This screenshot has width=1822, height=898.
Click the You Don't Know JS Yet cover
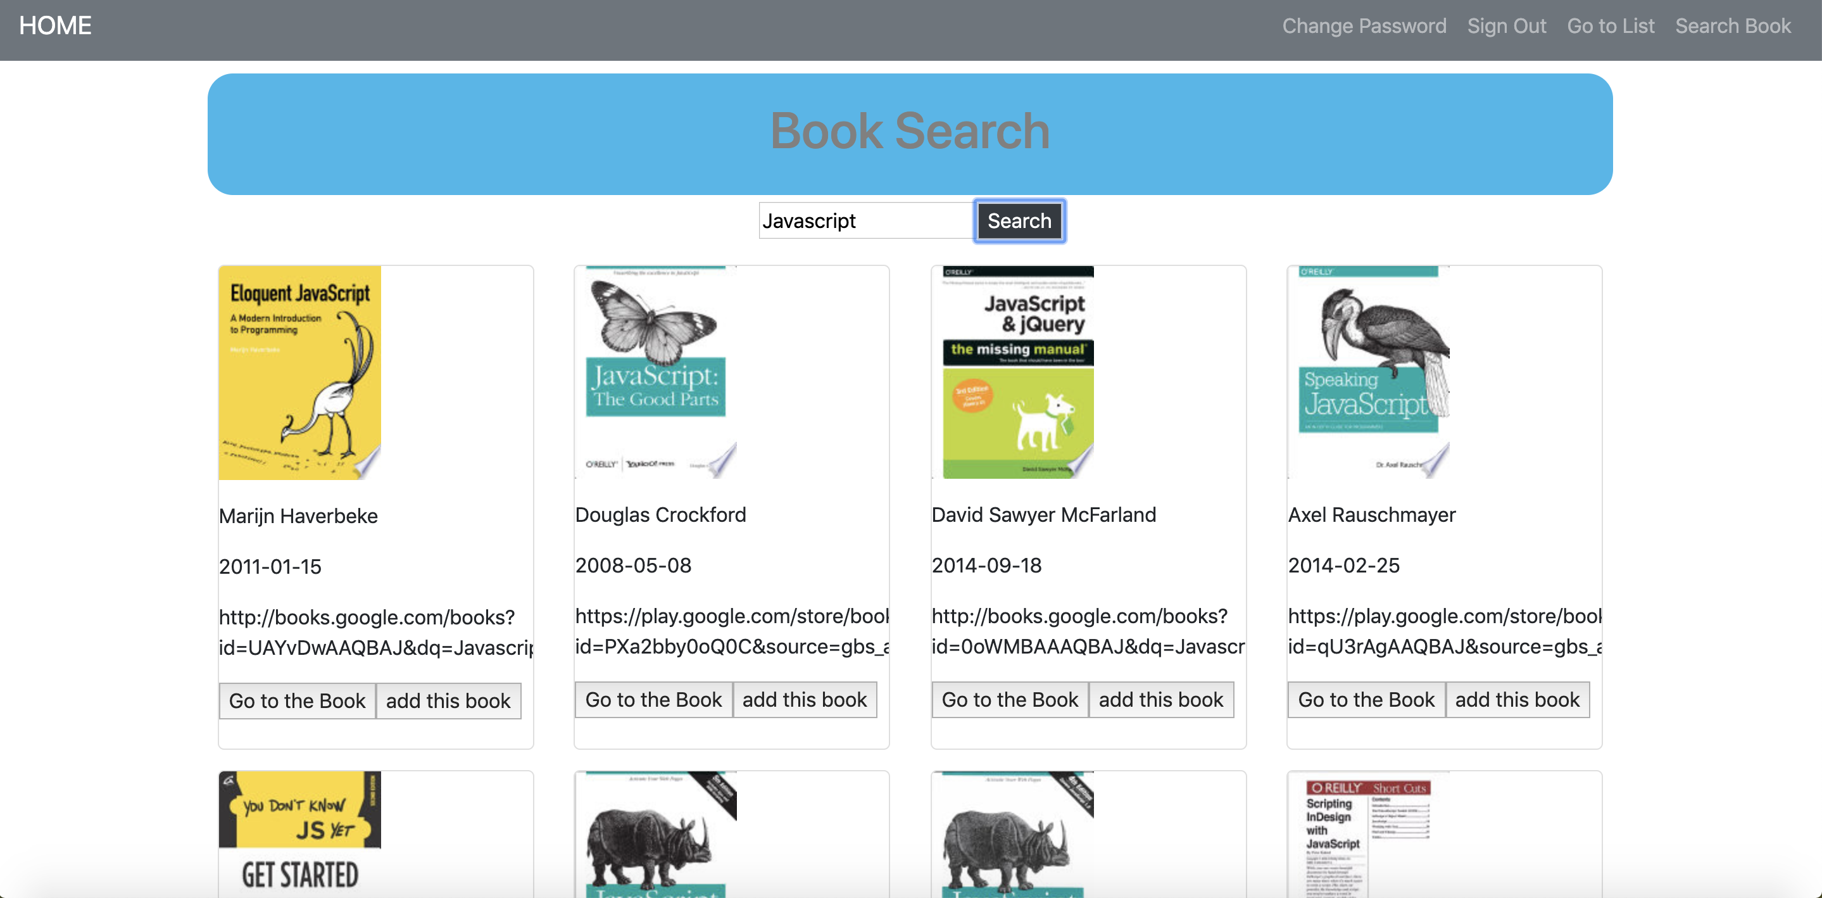(x=299, y=835)
